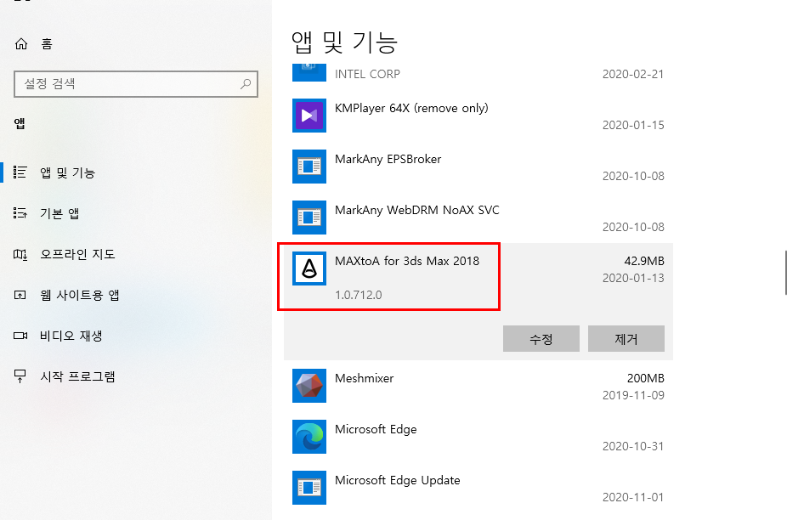Open 웹 사이트용 앱 section
This screenshot has height=520, width=787.
point(79,295)
